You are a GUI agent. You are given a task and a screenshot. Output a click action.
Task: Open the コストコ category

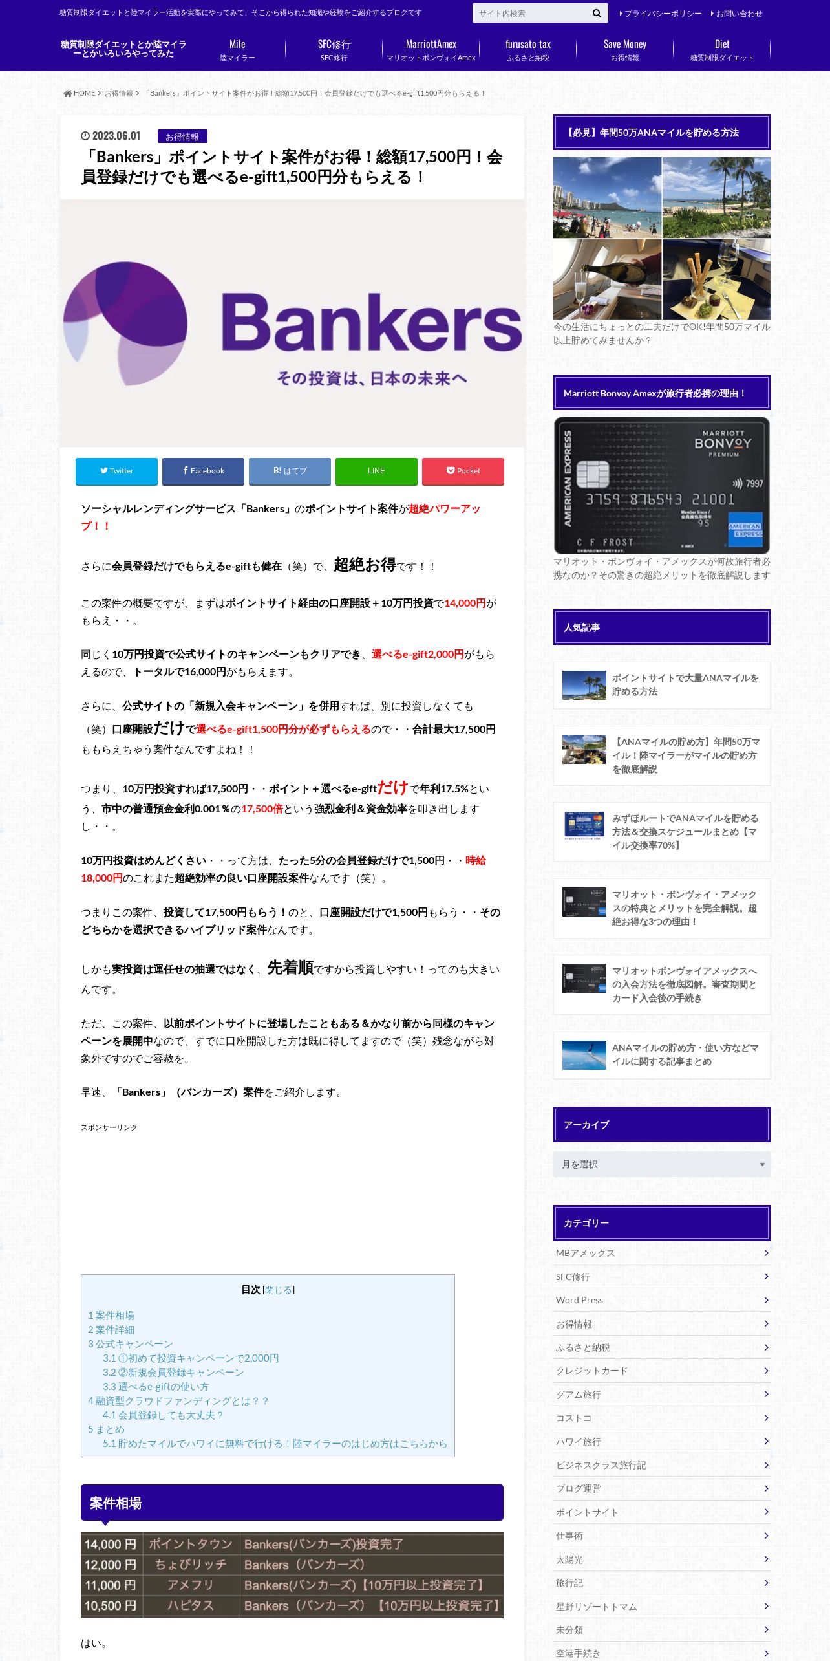pyautogui.click(x=662, y=1418)
